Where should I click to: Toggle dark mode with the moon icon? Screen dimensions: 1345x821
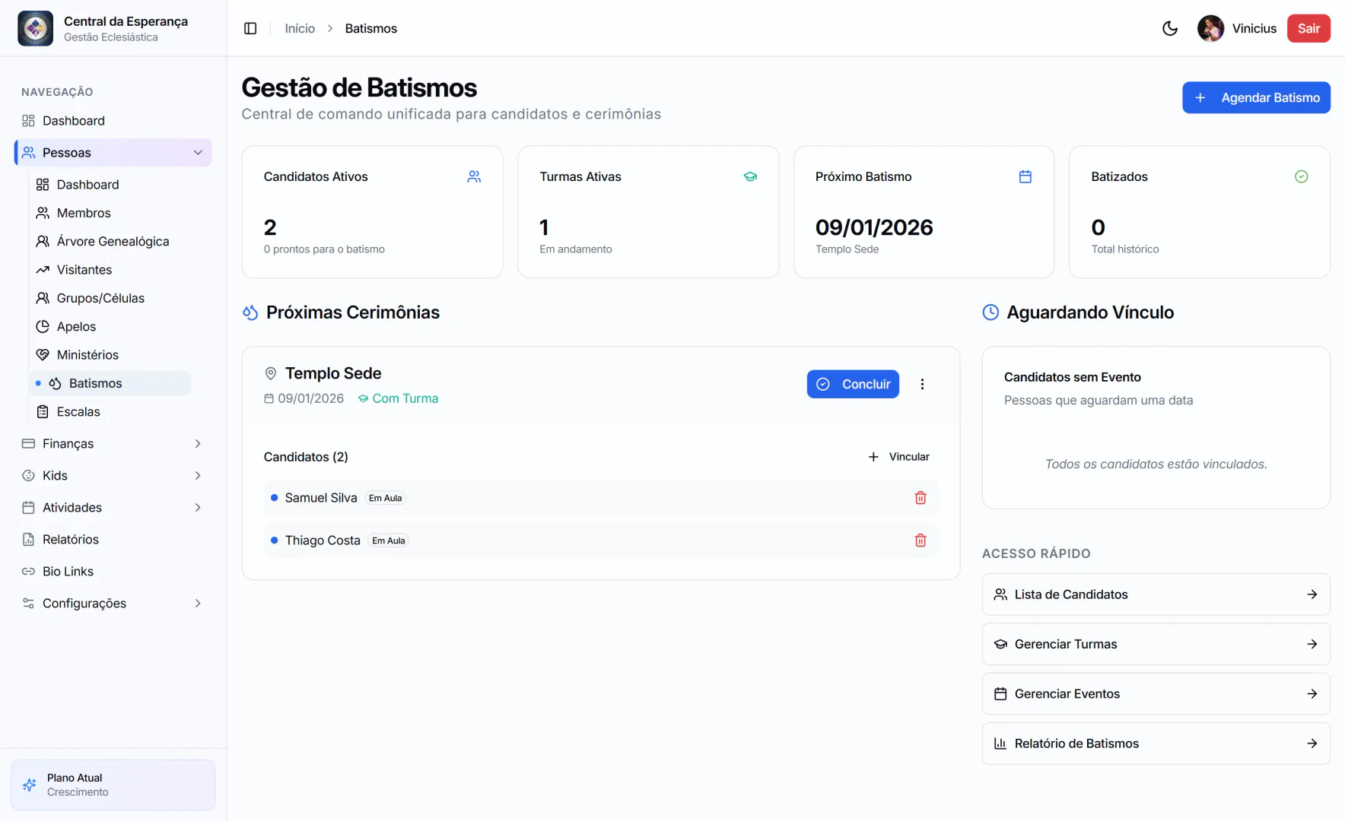(x=1169, y=28)
